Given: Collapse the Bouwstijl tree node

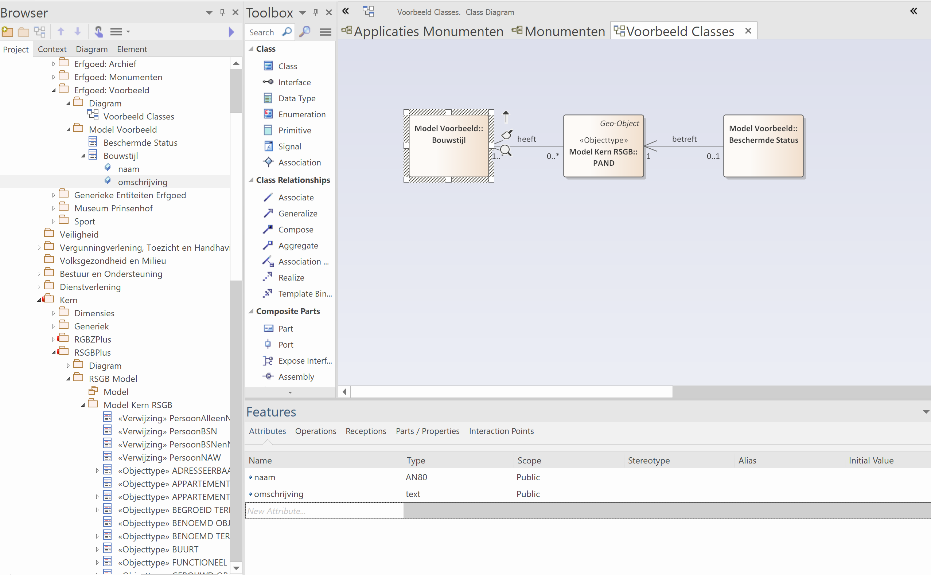Looking at the screenshot, I should [x=83, y=156].
